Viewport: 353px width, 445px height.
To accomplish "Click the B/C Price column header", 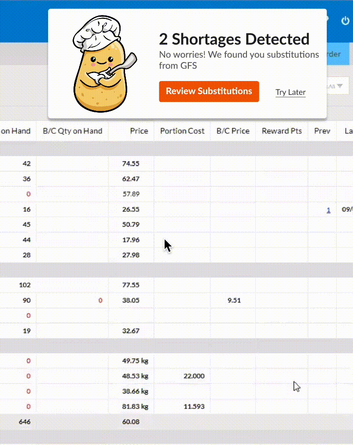I will 233,131.
